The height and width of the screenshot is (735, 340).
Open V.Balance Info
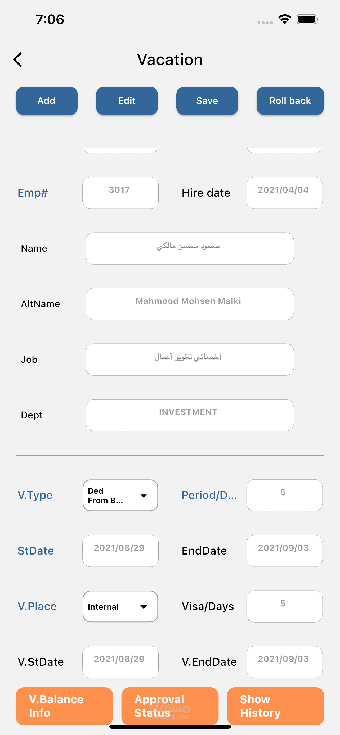click(x=65, y=706)
